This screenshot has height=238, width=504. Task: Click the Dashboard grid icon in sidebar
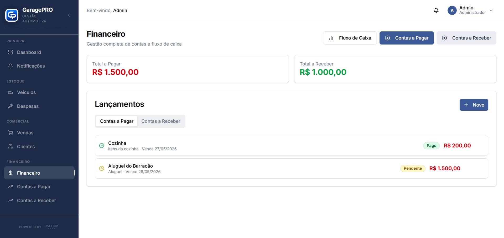coord(11,52)
